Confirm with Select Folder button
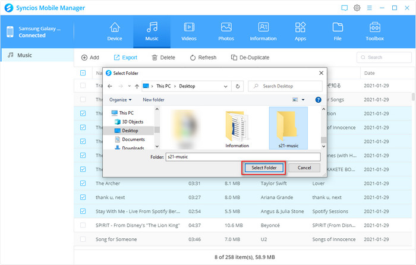Viewport: 416px width, 265px height. tap(264, 168)
